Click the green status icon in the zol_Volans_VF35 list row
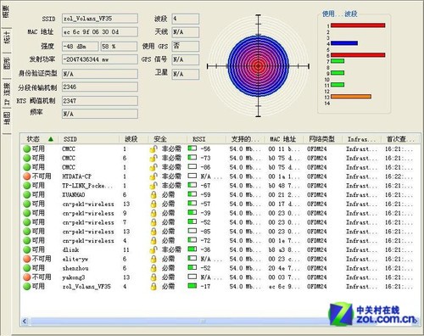 point(26,286)
